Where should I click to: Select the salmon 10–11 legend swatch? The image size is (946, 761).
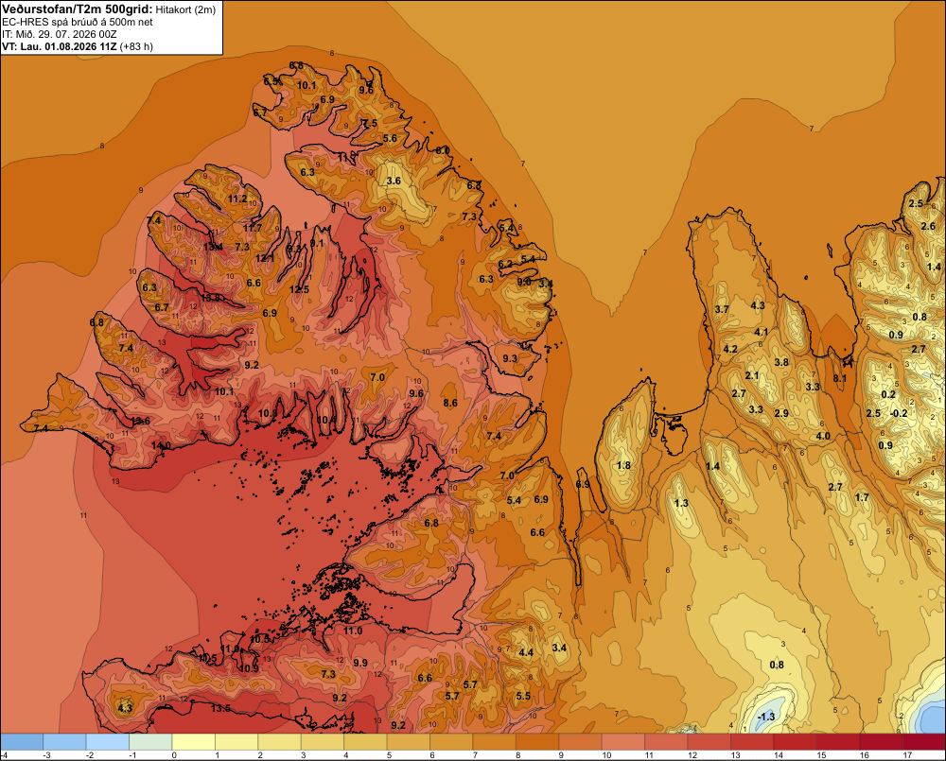point(623,742)
